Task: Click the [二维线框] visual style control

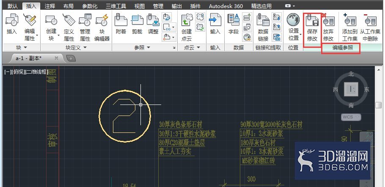Action: pyautogui.click(x=36, y=72)
